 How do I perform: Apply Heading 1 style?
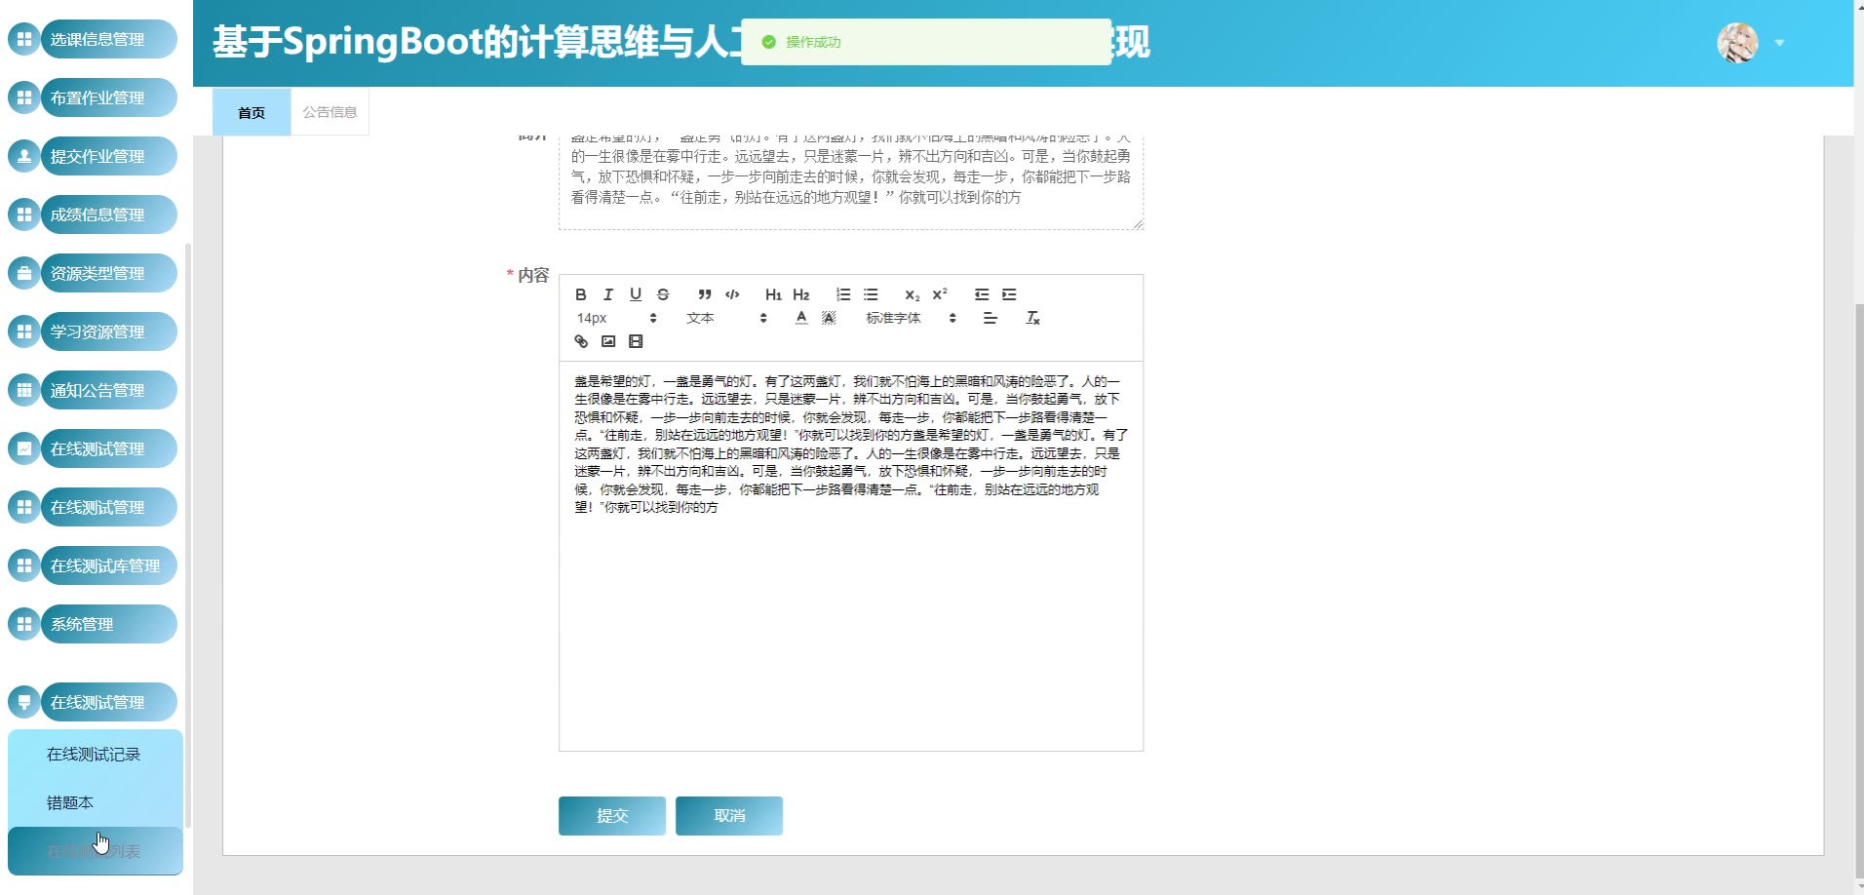tap(774, 294)
